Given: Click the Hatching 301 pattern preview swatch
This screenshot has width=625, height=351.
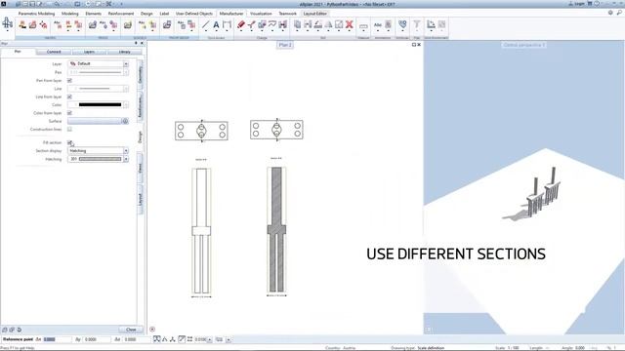Looking at the screenshot, I should [x=100, y=159].
